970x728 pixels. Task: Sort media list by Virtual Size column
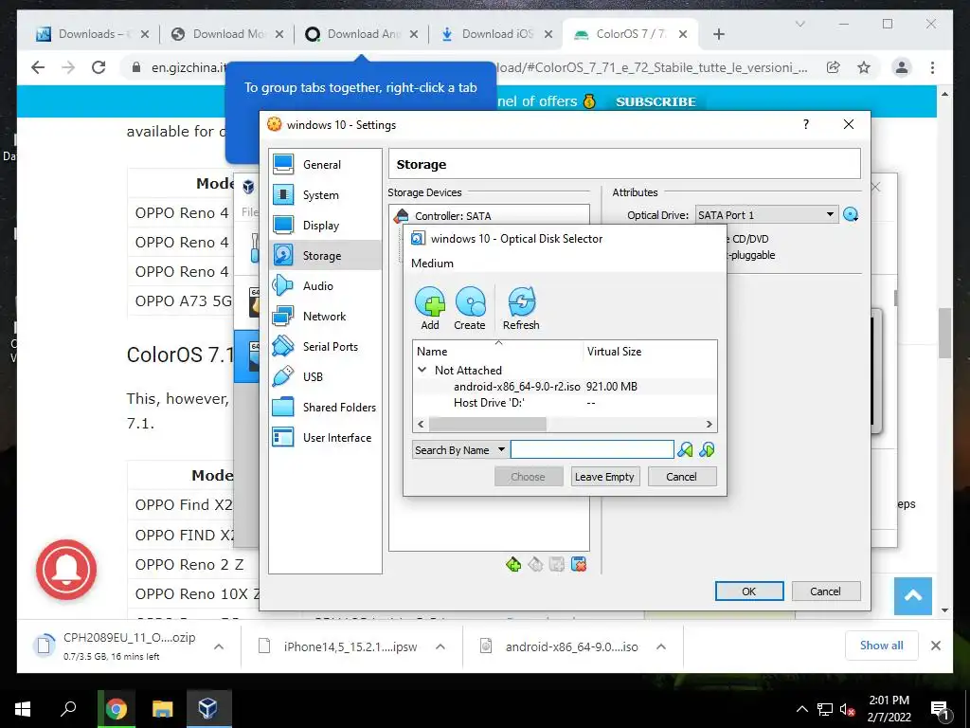pos(650,352)
